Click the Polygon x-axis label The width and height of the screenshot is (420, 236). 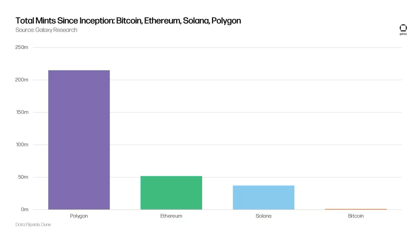click(79, 216)
